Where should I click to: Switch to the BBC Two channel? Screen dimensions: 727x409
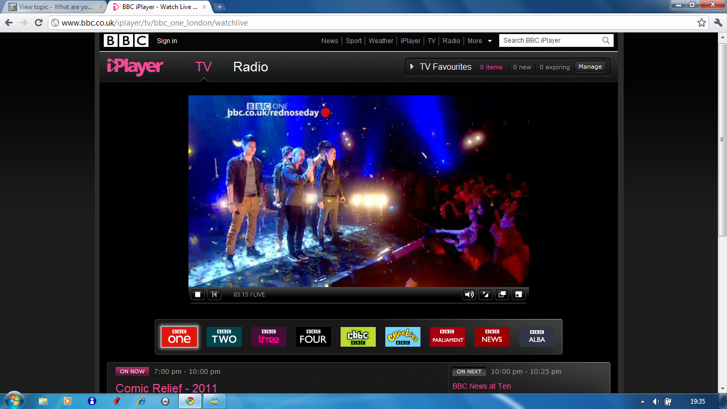pyautogui.click(x=224, y=337)
